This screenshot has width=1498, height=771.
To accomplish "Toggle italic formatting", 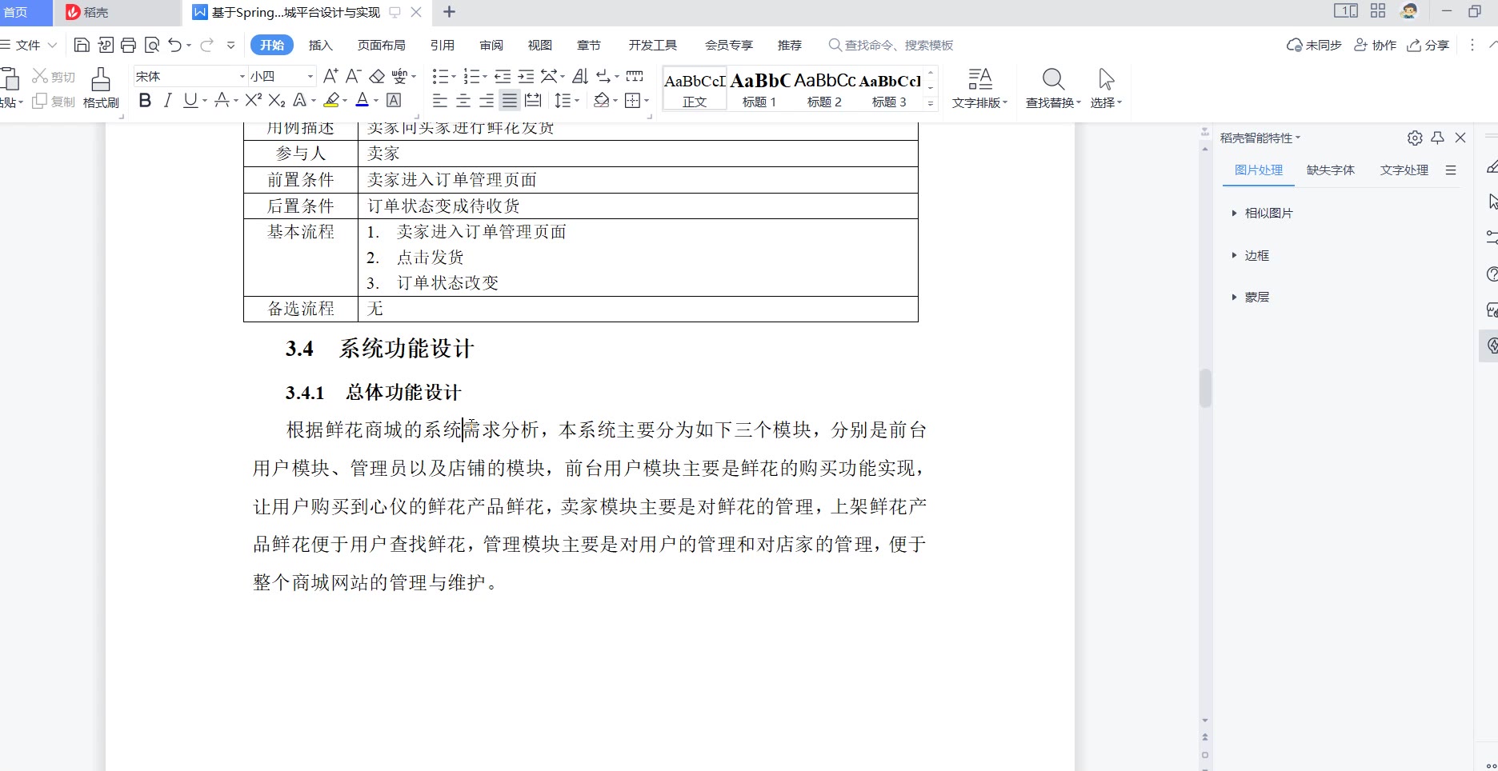I will tap(167, 100).
